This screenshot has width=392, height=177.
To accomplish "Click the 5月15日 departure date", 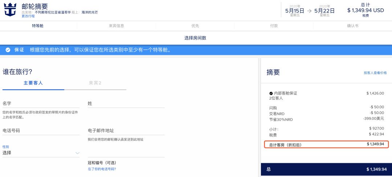I will point(295,11).
